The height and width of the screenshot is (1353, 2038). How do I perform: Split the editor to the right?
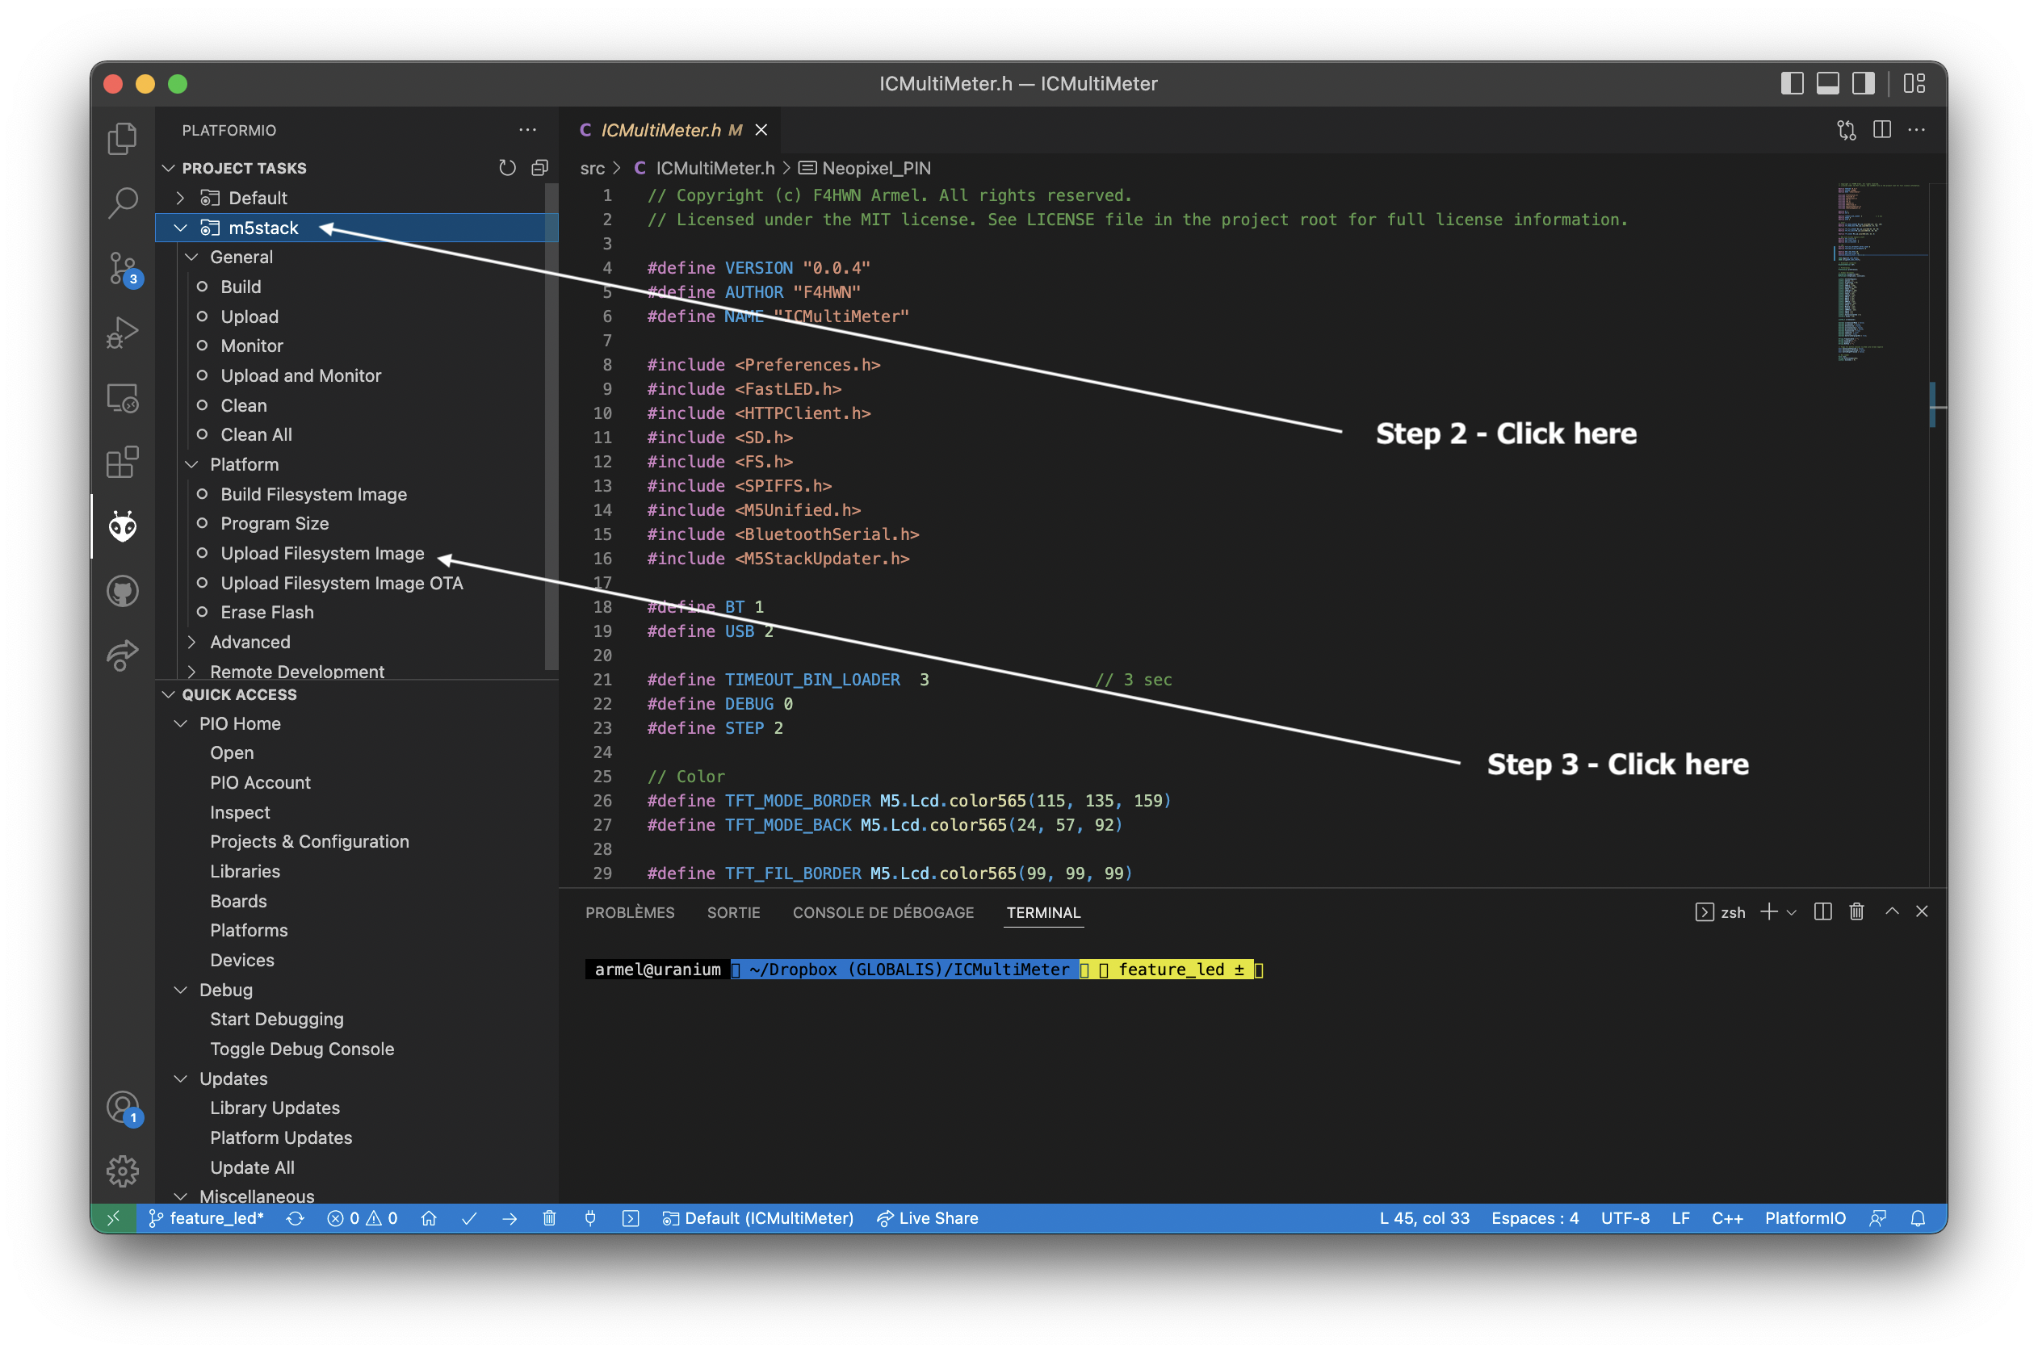click(1882, 130)
